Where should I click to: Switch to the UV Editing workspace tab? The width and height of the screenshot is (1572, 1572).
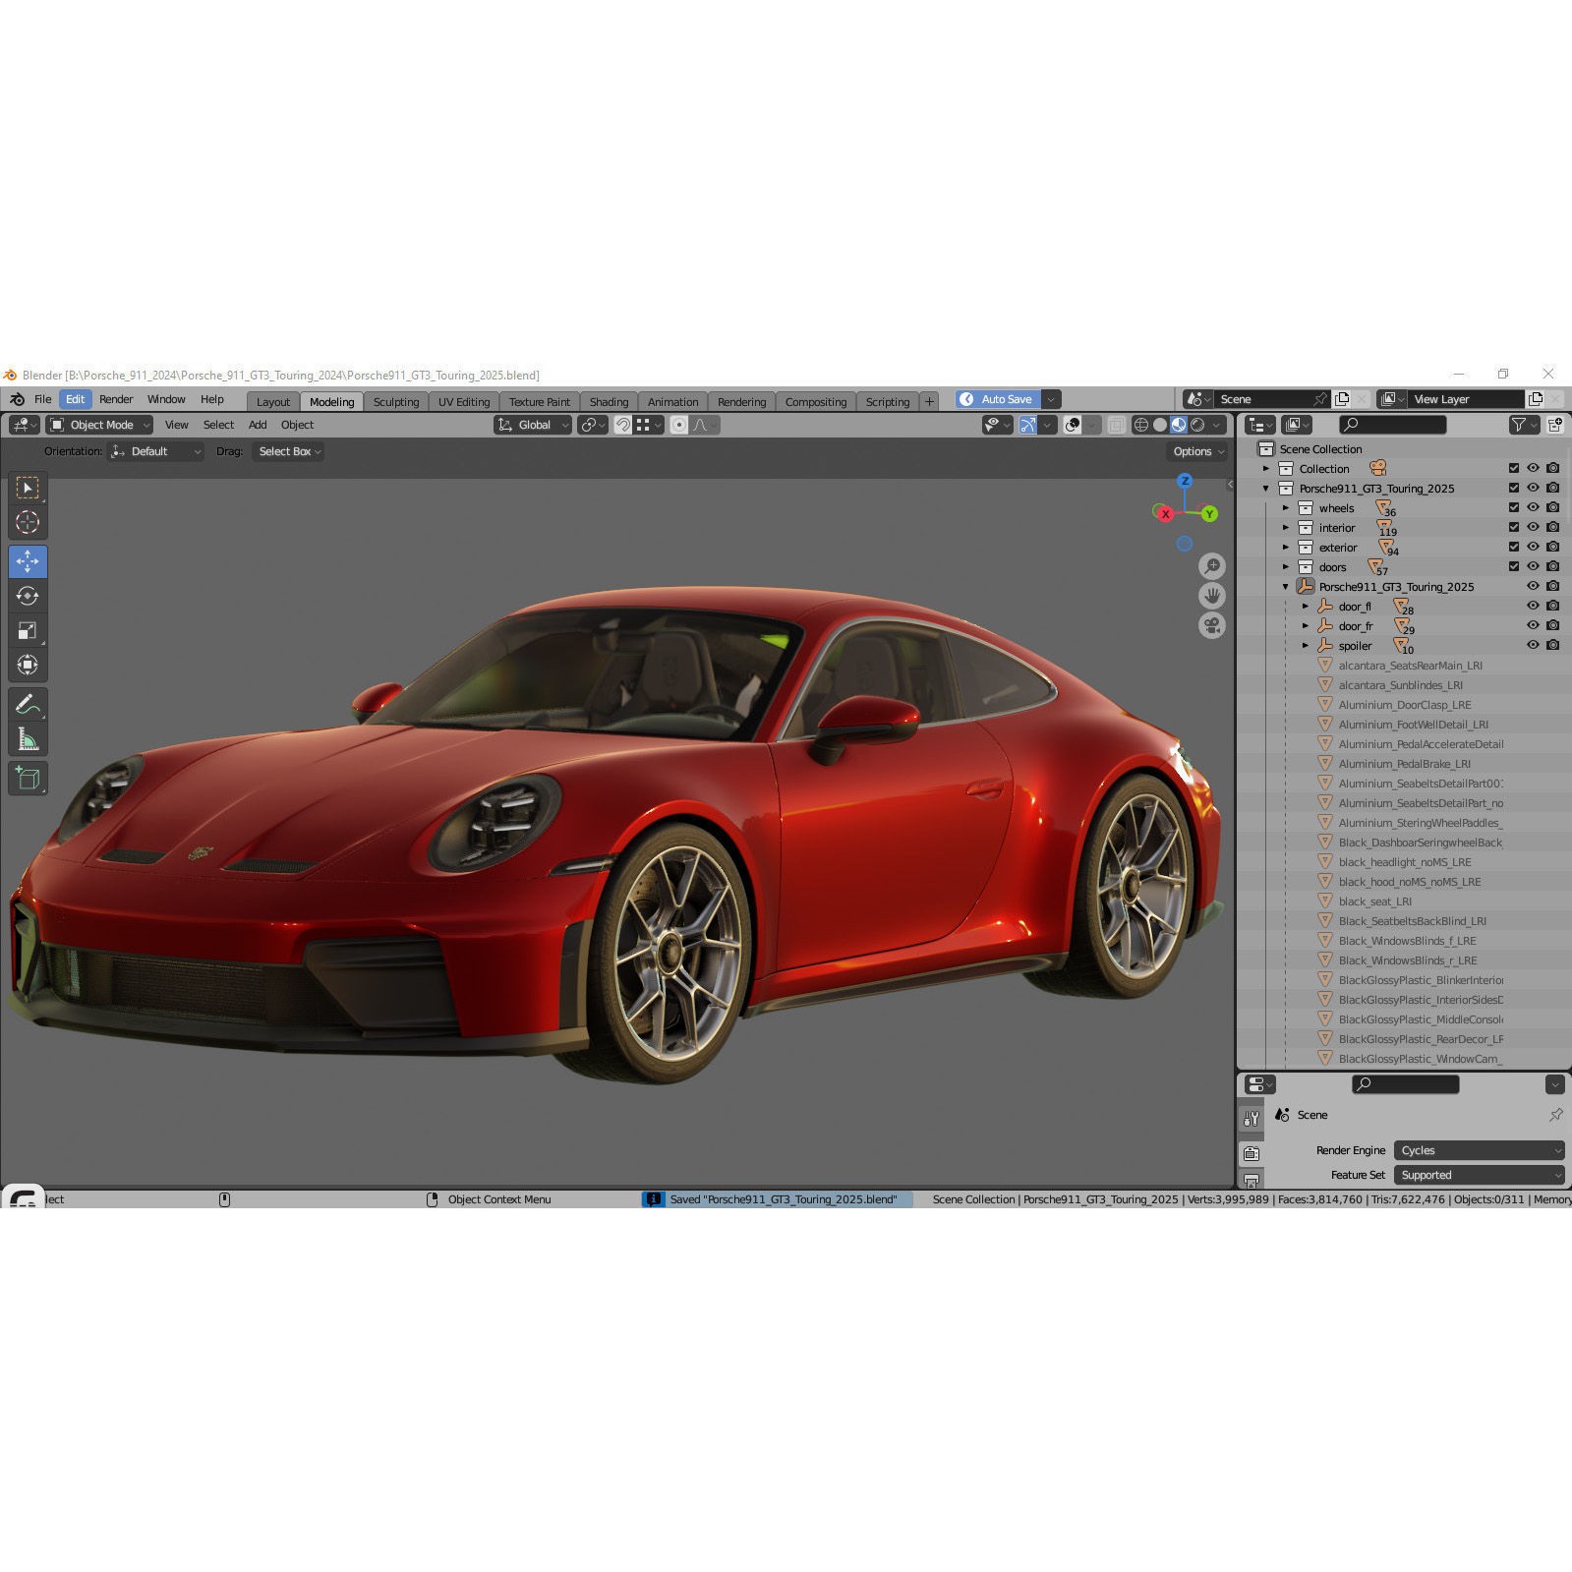click(x=464, y=401)
